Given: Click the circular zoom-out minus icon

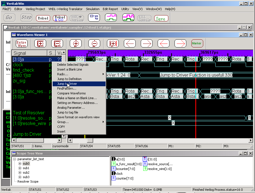Looking at the screenshot, I should click(x=94, y=44).
